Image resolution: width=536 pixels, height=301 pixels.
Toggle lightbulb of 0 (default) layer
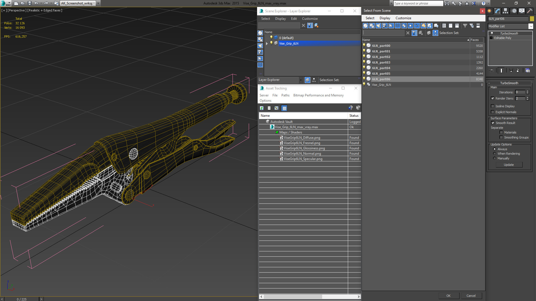(x=271, y=38)
